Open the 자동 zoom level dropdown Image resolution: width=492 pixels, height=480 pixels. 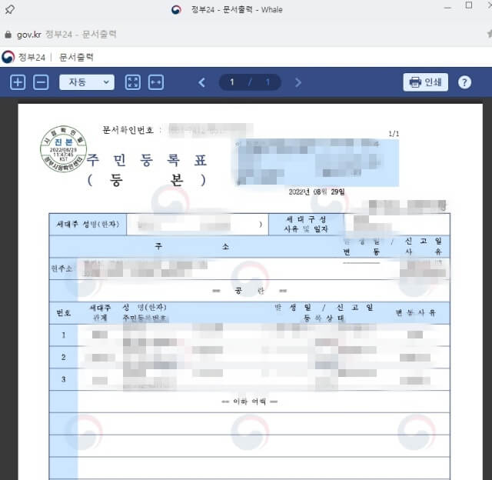[87, 82]
